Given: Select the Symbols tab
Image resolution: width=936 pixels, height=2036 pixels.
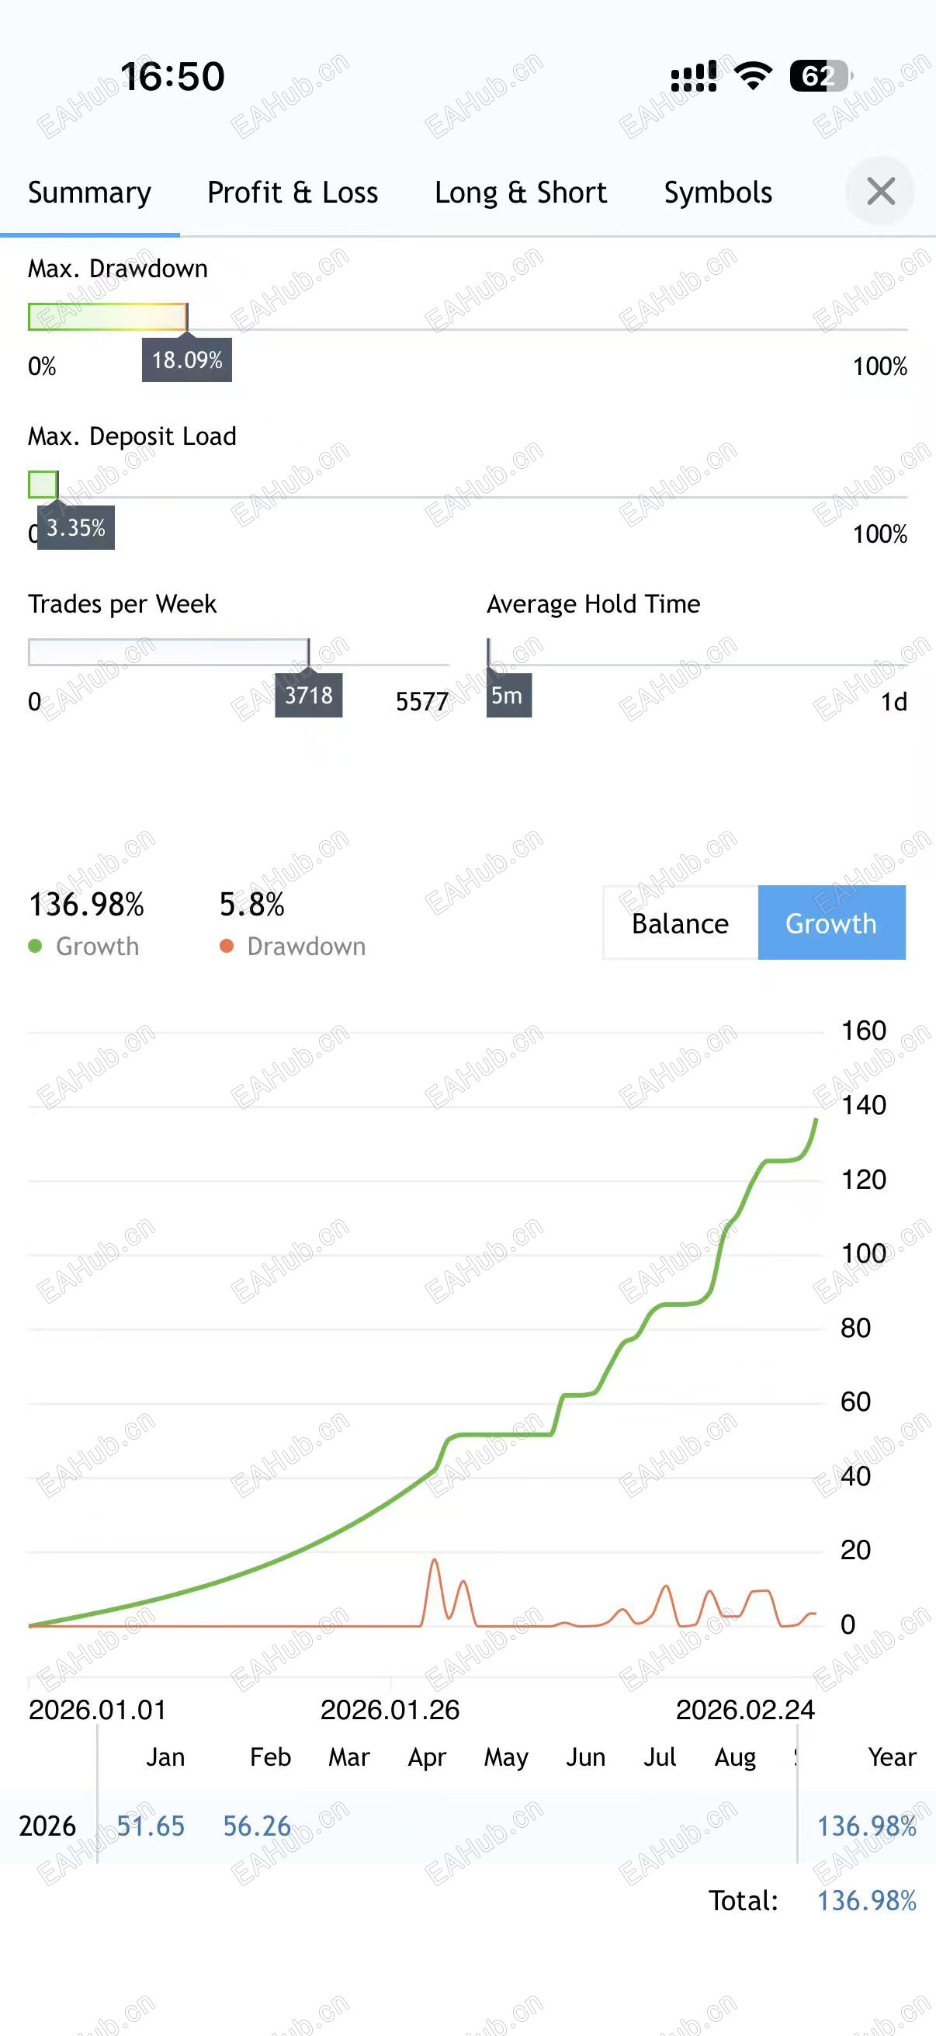Looking at the screenshot, I should [718, 193].
